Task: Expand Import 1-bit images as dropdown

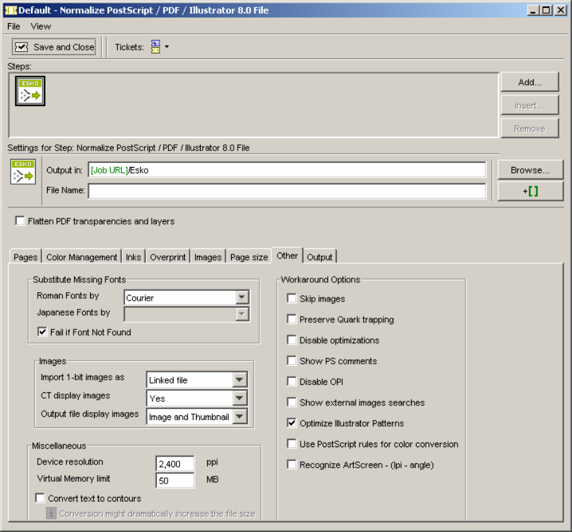Action: pos(239,380)
